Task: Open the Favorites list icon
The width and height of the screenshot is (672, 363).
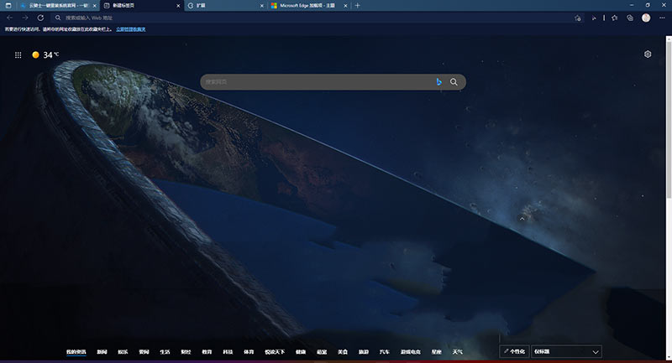Action: click(615, 18)
